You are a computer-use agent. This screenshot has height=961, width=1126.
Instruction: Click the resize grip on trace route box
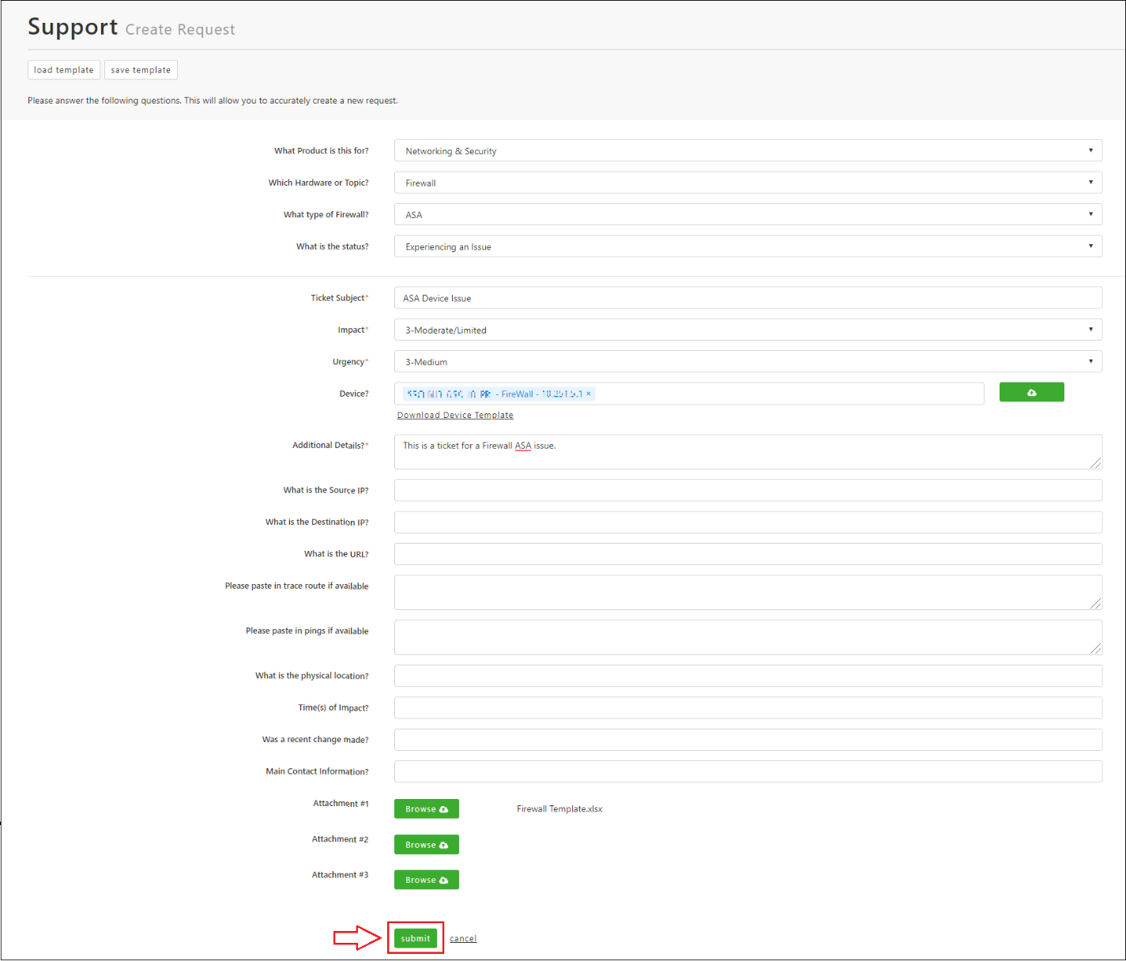pyautogui.click(x=1096, y=604)
